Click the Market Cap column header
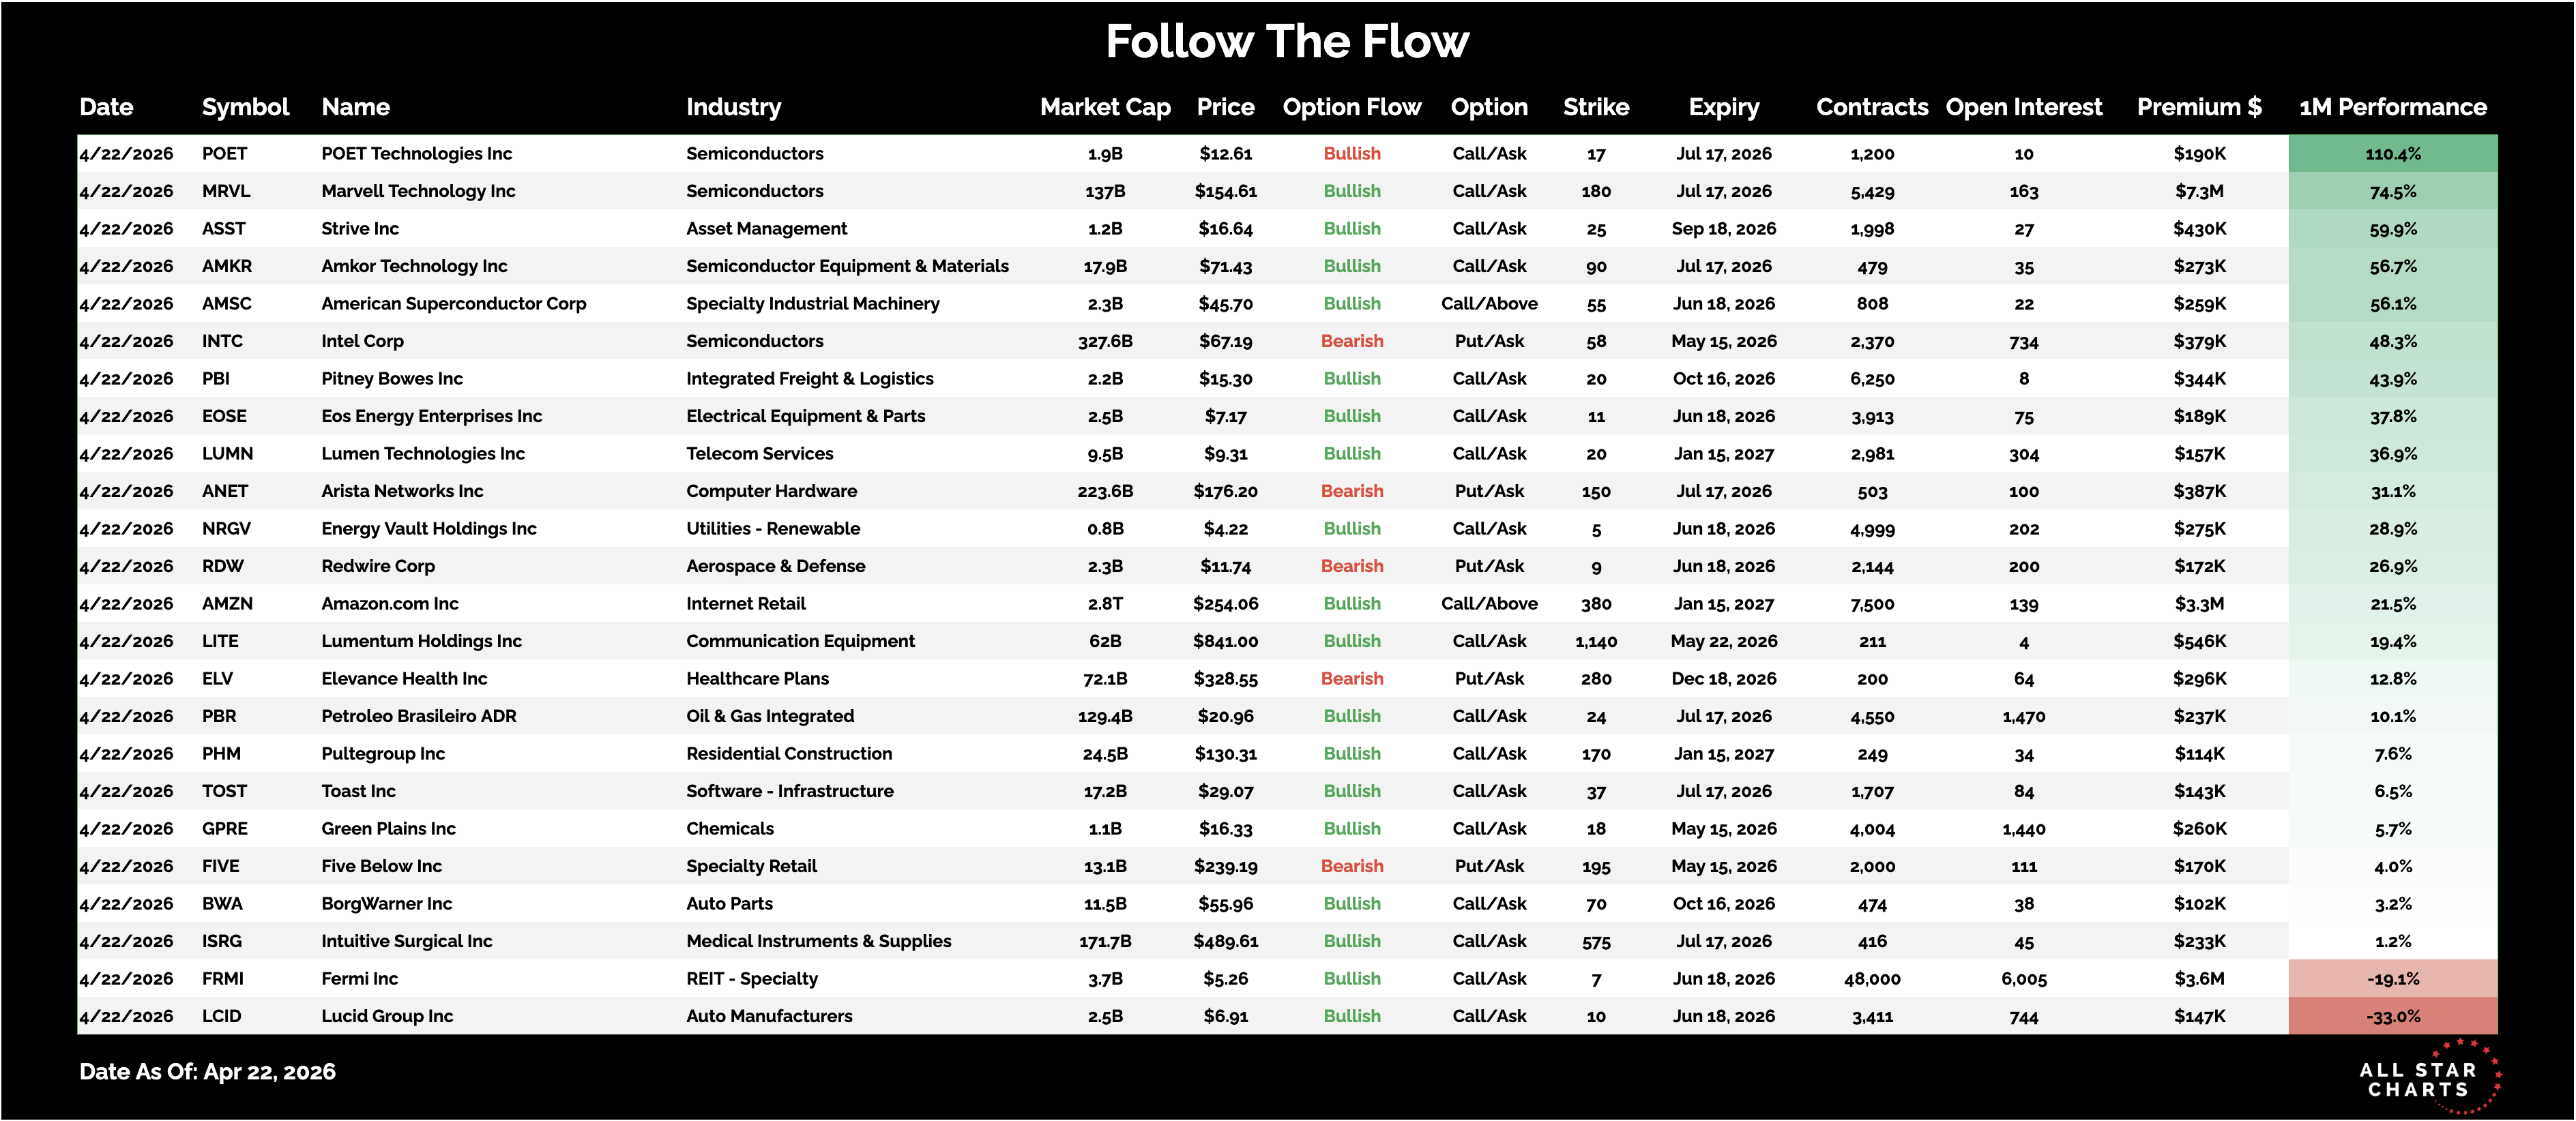This screenshot has height=1121, width=2576. coord(1105,107)
